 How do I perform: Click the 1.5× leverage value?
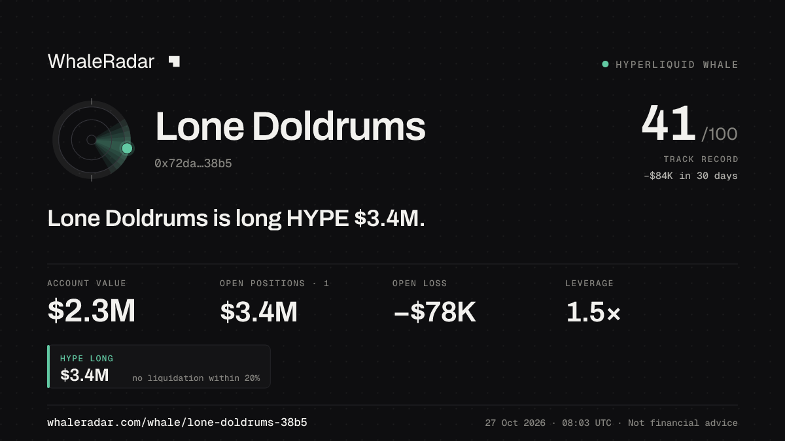click(x=593, y=312)
